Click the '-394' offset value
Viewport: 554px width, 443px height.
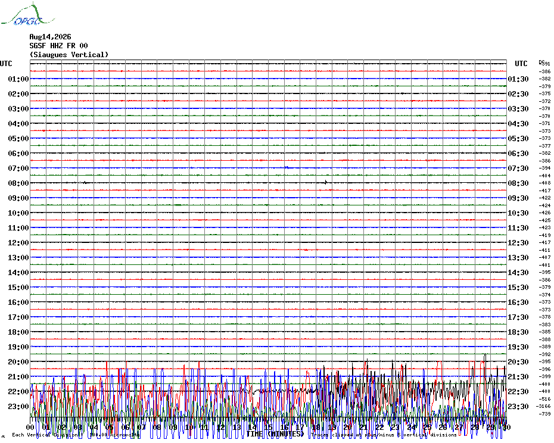pos(545,168)
